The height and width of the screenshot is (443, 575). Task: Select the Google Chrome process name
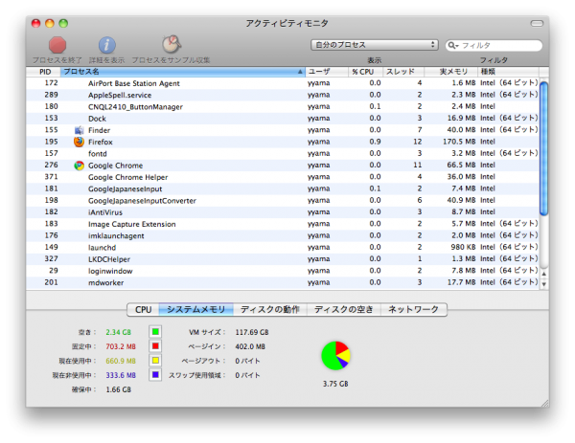click(x=116, y=166)
